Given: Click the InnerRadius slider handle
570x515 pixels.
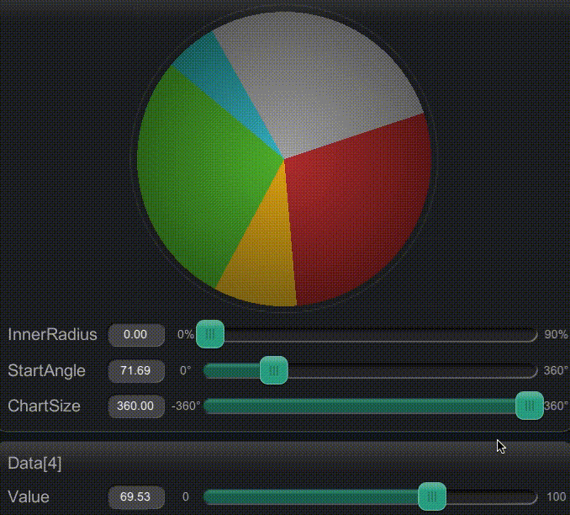Looking at the screenshot, I should pyautogui.click(x=210, y=334).
